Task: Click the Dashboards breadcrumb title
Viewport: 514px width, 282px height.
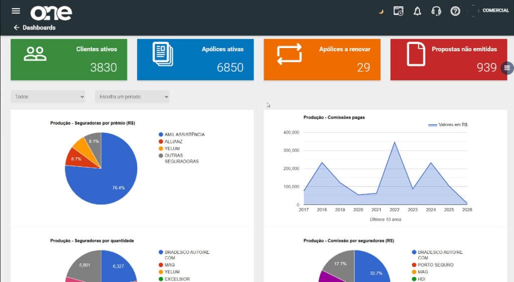Action: click(x=39, y=28)
